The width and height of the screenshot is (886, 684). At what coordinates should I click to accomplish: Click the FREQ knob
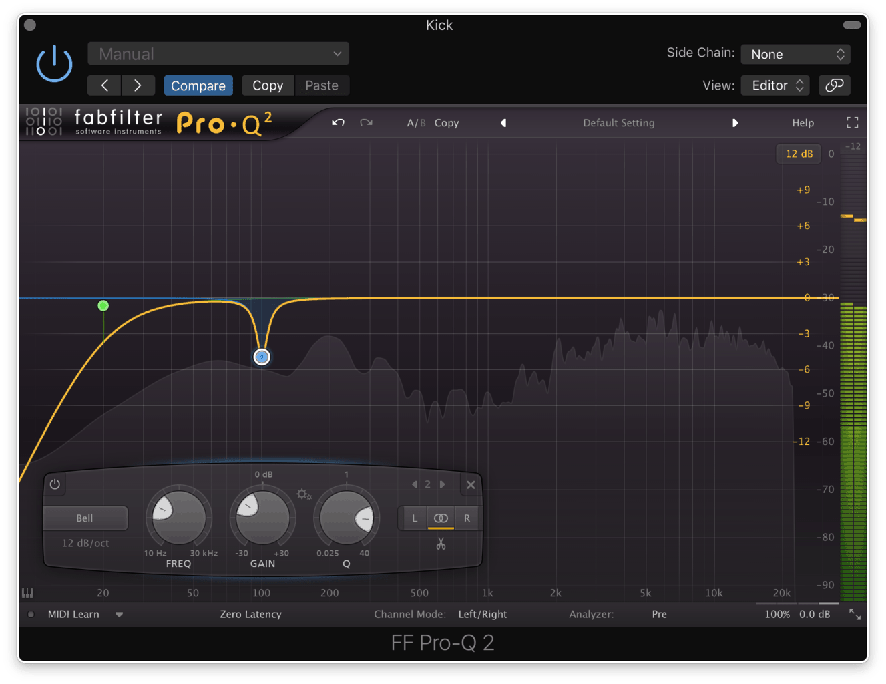pos(179,518)
